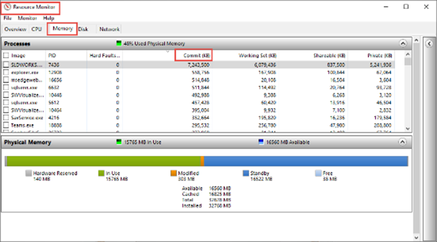
Task: Select the explorer.exe process checkbox
Action: coord(6,72)
